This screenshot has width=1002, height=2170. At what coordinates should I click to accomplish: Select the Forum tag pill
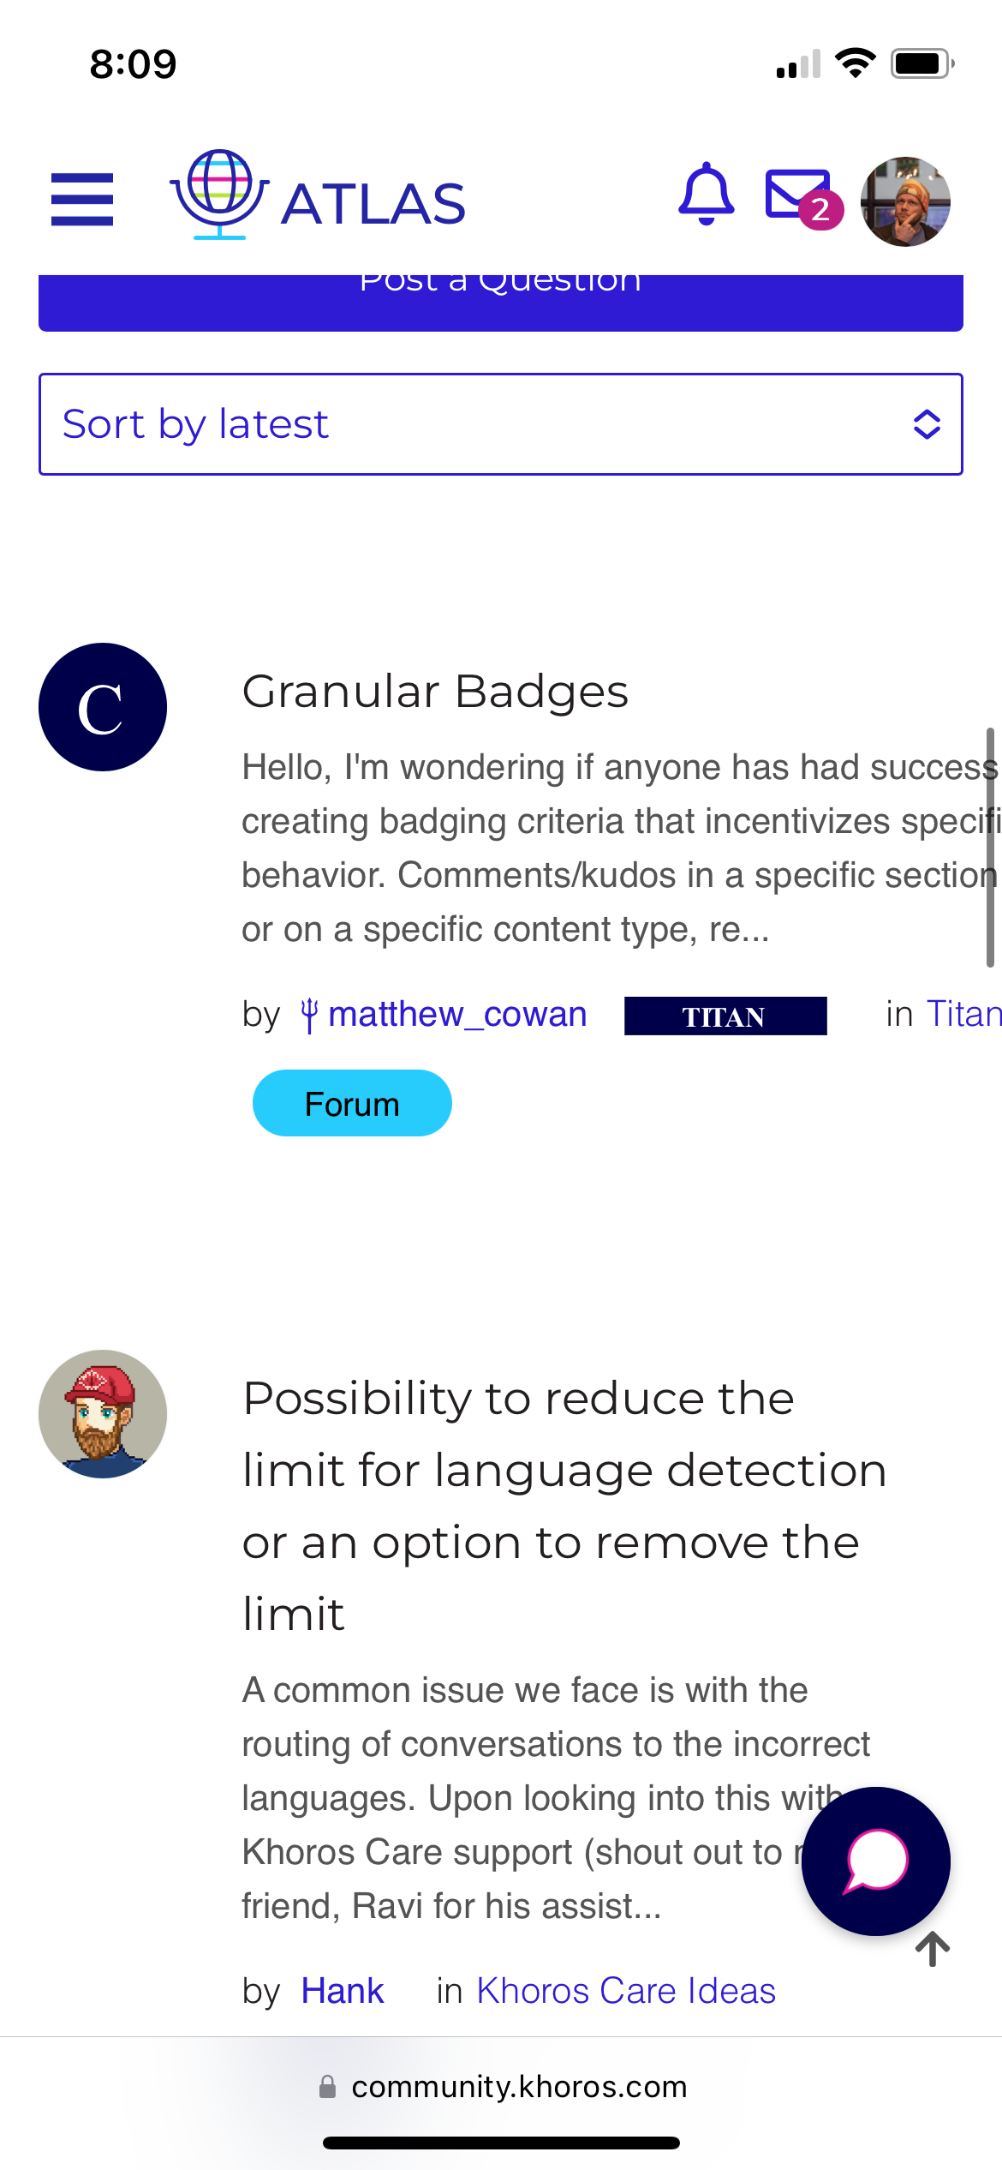pos(352,1103)
